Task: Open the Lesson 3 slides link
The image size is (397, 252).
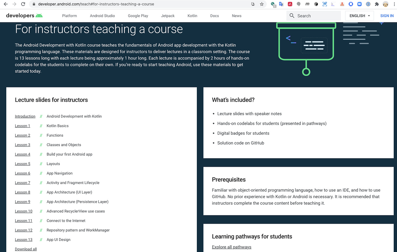Action: click(23, 145)
